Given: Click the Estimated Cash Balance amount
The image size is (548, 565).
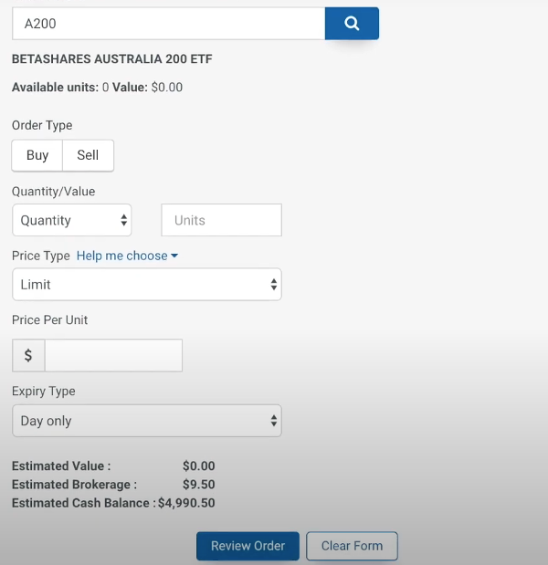Looking at the screenshot, I should (x=186, y=503).
